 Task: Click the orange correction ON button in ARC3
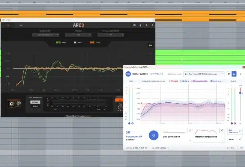[x=120, y=100]
